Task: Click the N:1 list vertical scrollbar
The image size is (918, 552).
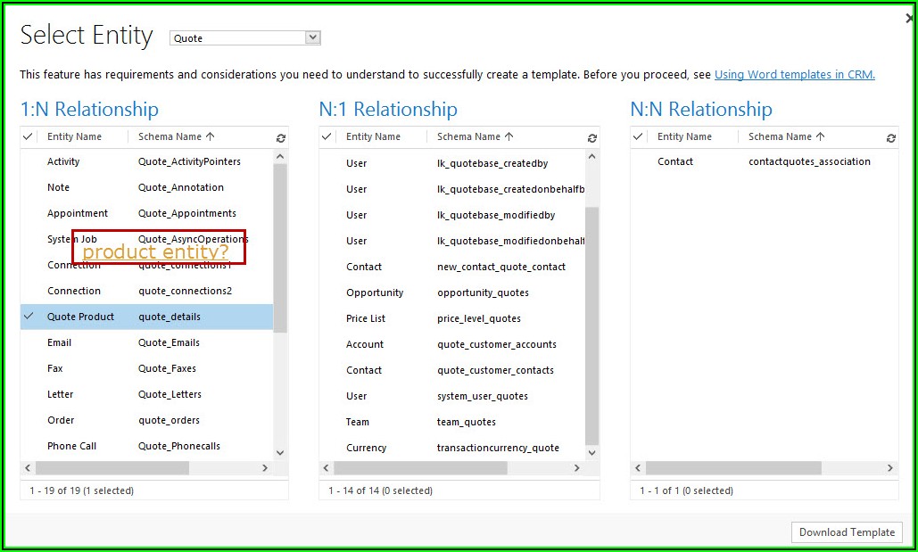Action: point(592,321)
